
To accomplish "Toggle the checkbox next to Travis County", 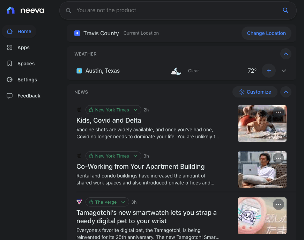I will pyautogui.click(x=77, y=33).
